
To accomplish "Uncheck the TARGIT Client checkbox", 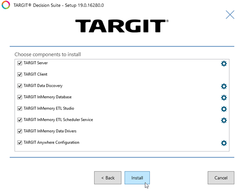I will 20,74.
